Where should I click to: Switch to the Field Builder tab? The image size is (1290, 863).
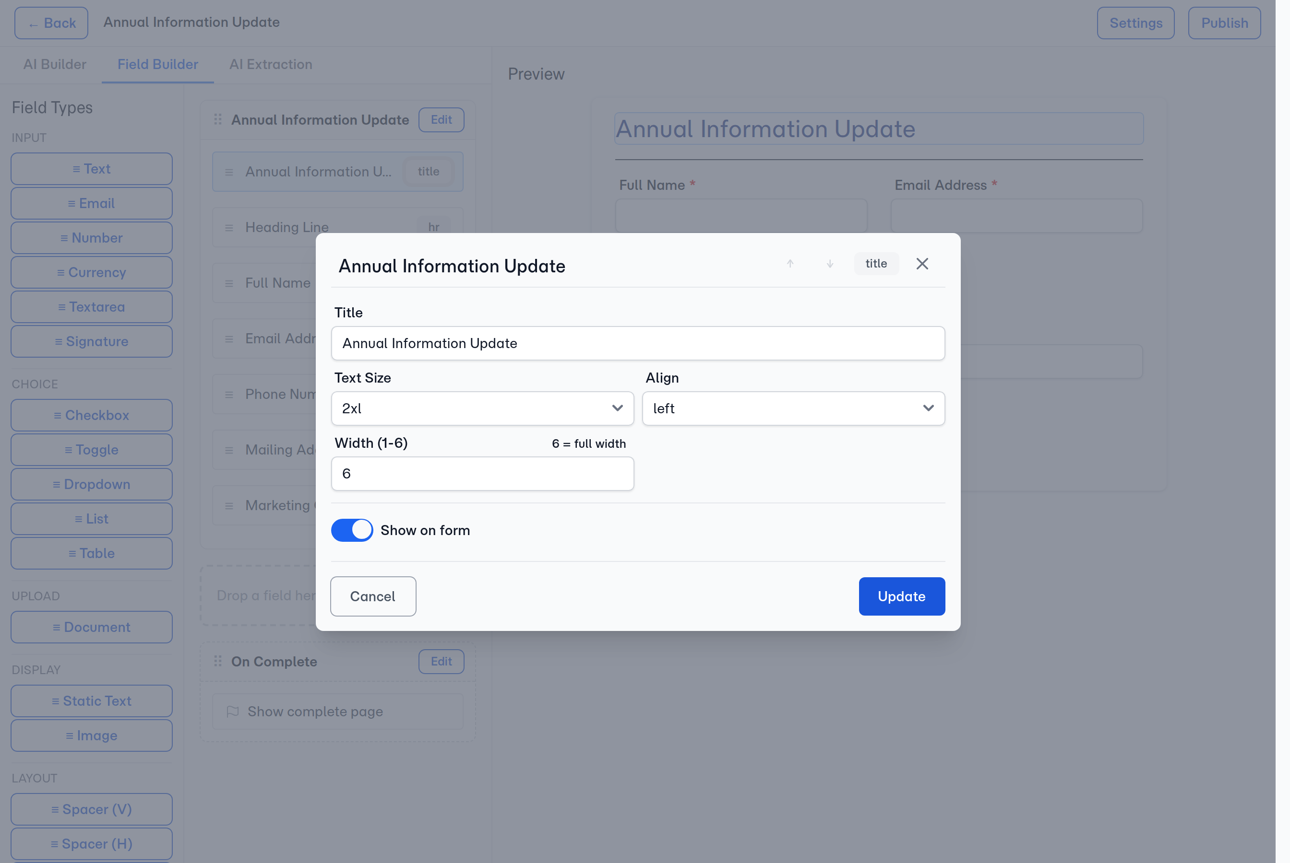(x=157, y=64)
